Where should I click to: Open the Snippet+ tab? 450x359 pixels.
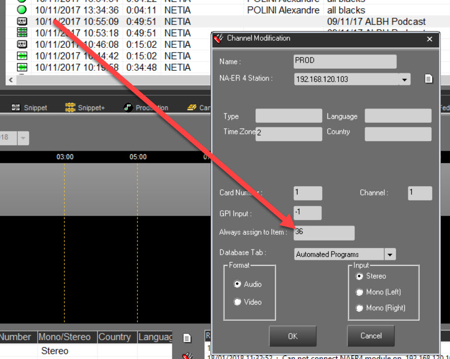(84, 108)
